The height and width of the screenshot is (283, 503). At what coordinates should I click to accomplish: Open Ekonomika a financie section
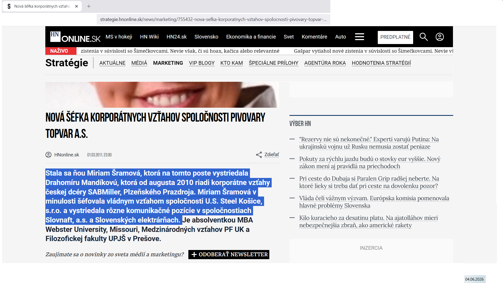tap(251, 37)
